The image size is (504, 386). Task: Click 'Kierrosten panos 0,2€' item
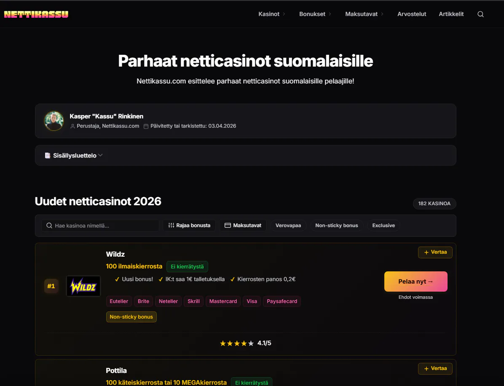(x=263, y=279)
